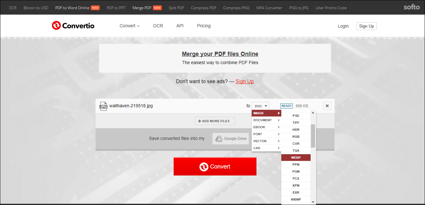Click Merge your PDF files Online heading
The height and width of the screenshot is (205, 425).
[x=220, y=54]
